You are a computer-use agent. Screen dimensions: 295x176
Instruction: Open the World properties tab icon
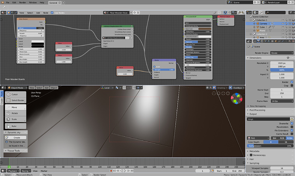pos(269,41)
